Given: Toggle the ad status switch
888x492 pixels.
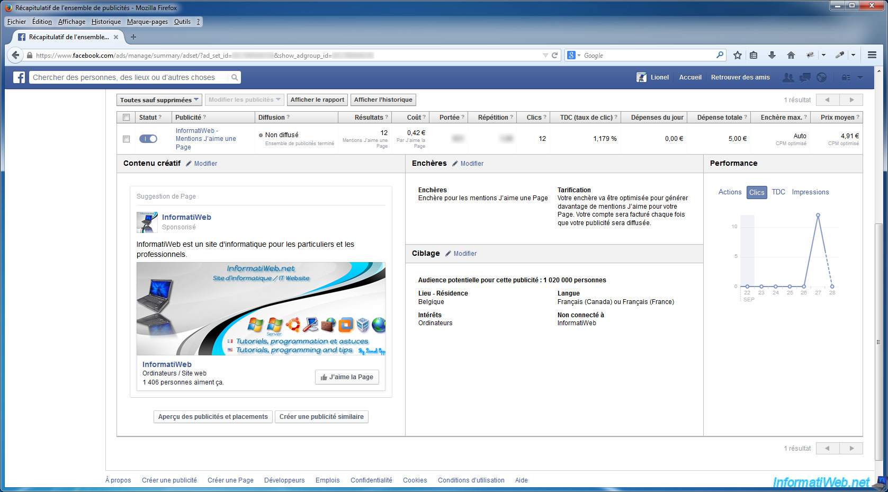Looking at the screenshot, I should tap(148, 139).
